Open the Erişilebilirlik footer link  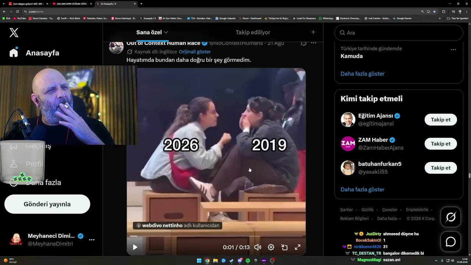417,209
